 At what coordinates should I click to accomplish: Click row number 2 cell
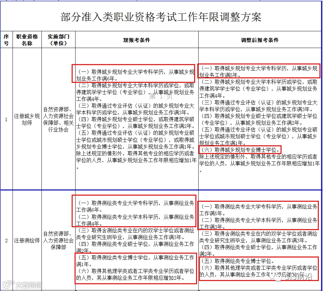pyautogui.click(x=6, y=240)
